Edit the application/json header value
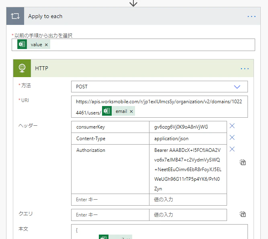This screenshot has width=268, height=239. [188, 139]
